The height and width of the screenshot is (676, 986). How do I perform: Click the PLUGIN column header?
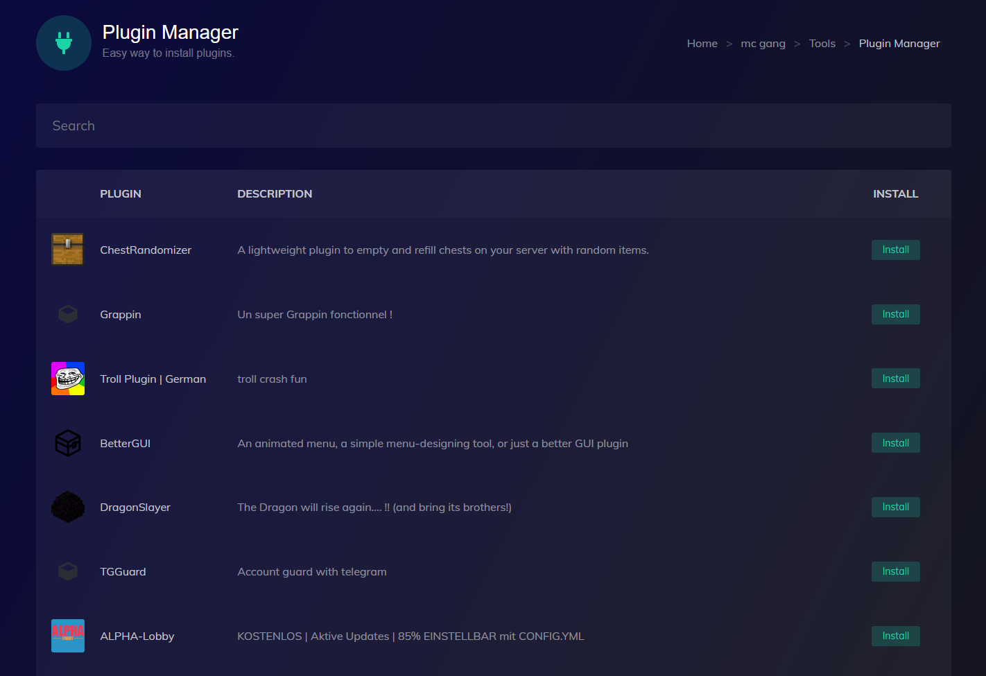coord(121,194)
